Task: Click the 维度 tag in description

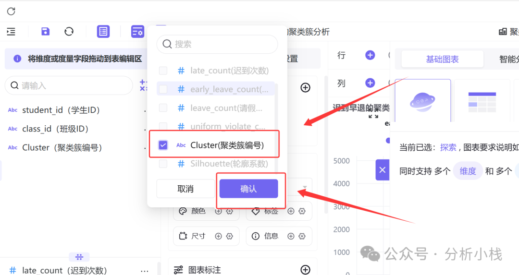Action: click(x=468, y=171)
